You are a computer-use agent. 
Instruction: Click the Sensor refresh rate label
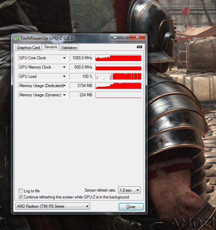click(x=100, y=190)
